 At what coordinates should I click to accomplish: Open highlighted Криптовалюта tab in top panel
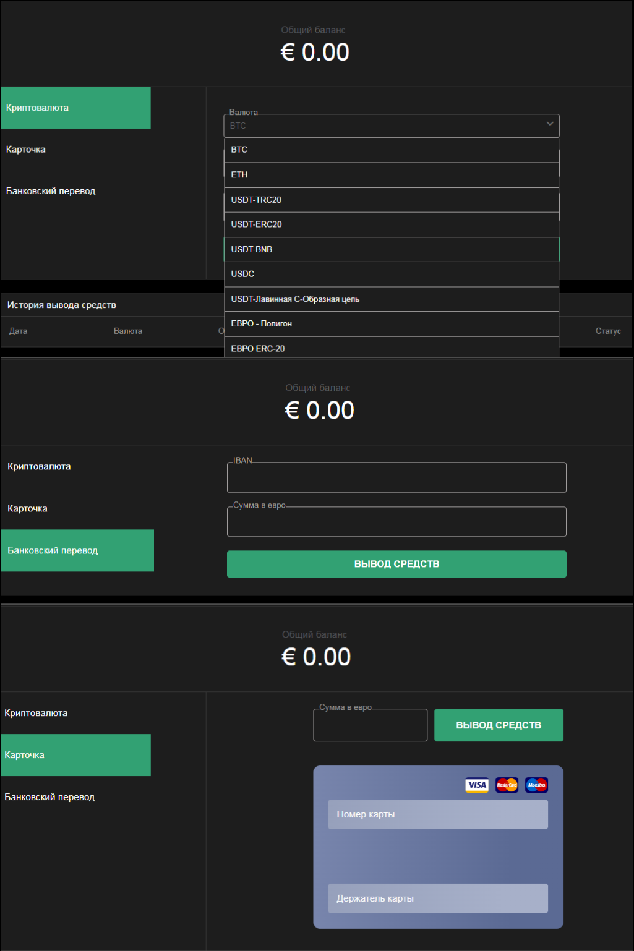pos(75,108)
